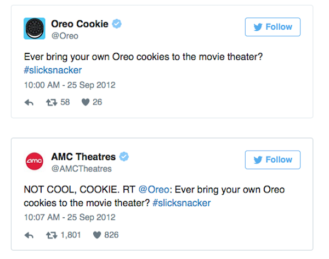Reply to the Oreo Cookie tweet
Image resolution: width=329 pixels, height=259 pixels.
(x=29, y=102)
